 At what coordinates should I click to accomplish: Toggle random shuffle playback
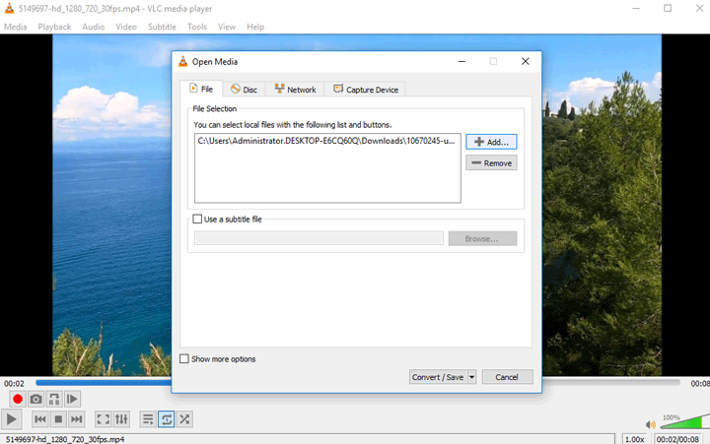pyautogui.click(x=184, y=419)
